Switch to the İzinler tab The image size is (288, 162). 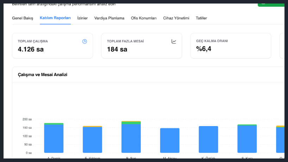pos(82,18)
